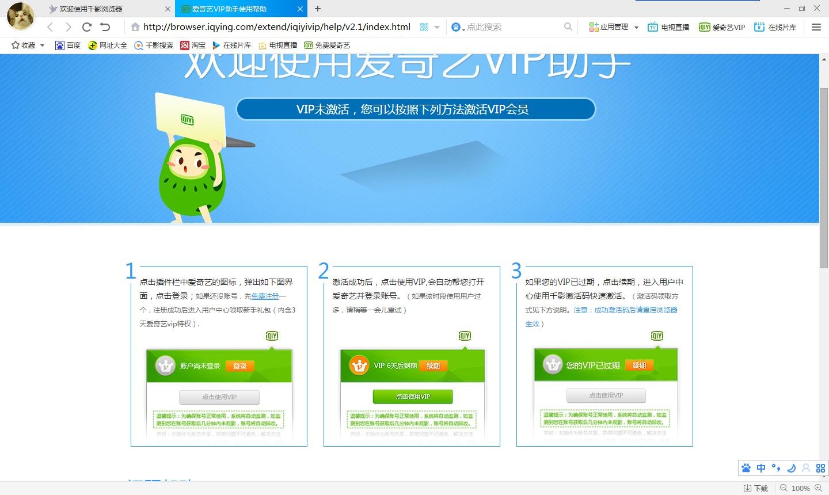Open 爱奇艺VIP in the top toolbar

(722, 27)
